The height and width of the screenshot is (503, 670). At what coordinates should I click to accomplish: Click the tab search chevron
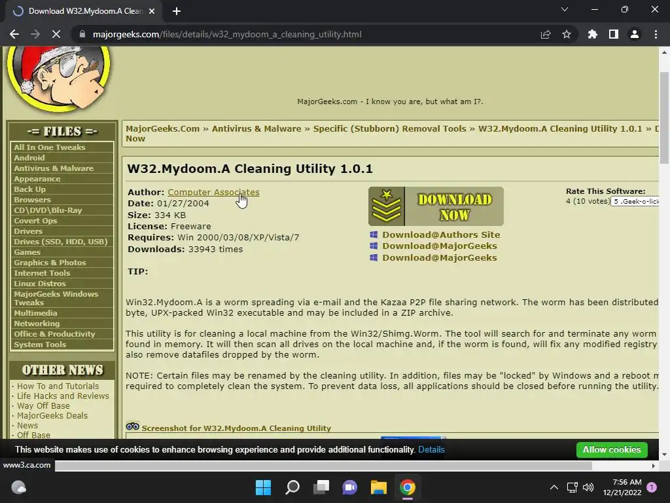click(565, 9)
